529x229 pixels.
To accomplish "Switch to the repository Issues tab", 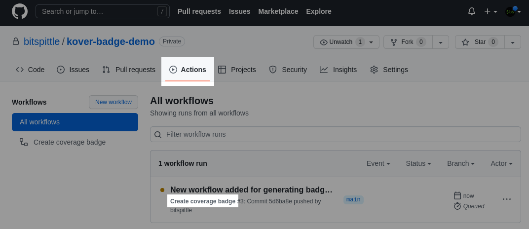I will click(x=73, y=70).
